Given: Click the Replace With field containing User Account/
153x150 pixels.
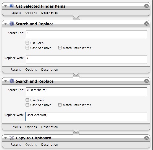Looking at the screenshot, I should (x=87, y=116).
